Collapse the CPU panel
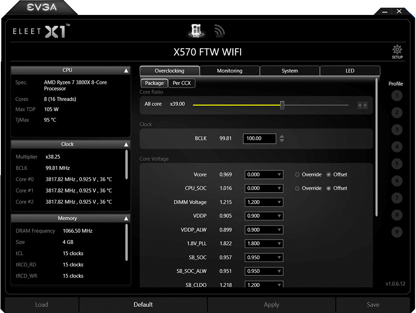Viewport: 416px width, 313px height. pyautogui.click(x=126, y=70)
